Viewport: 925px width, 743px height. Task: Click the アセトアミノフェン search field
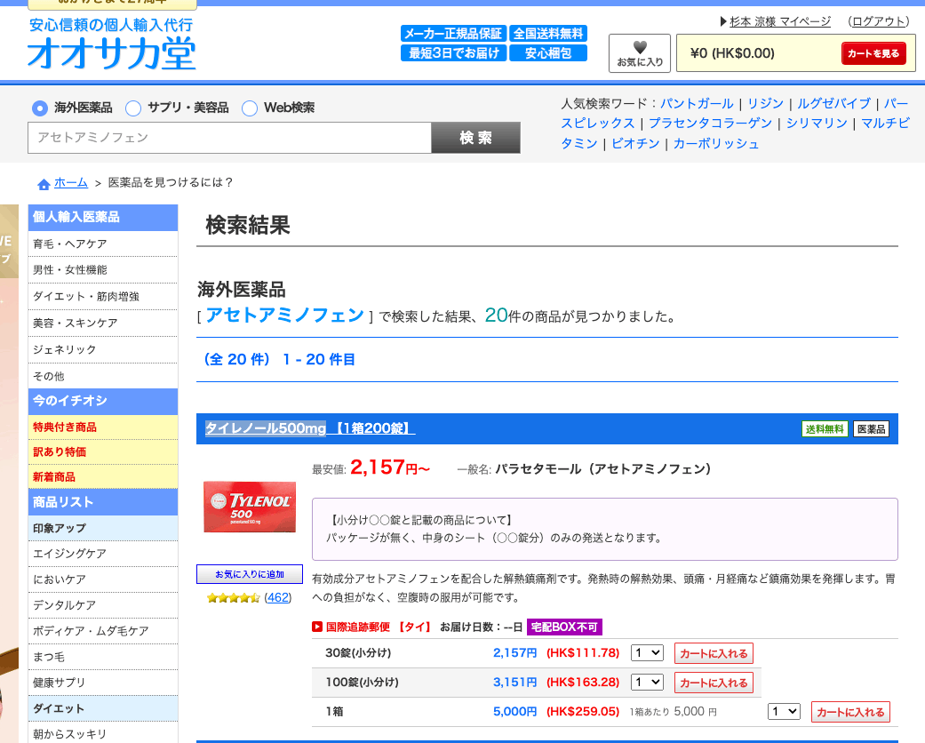pyautogui.click(x=229, y=138)
